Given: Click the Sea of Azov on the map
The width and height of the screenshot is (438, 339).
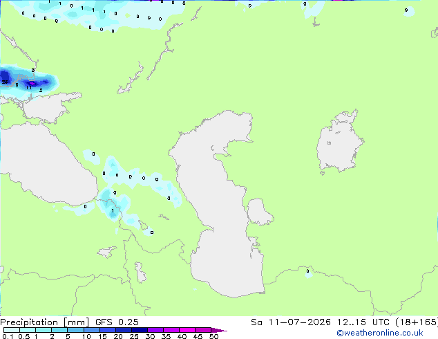Looking at the screenshot, I should coord(48,108).
